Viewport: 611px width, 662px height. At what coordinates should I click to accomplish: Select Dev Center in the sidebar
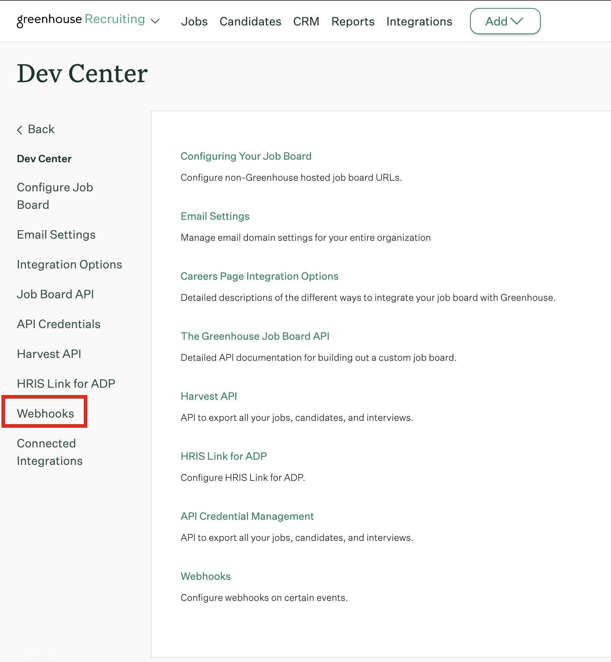pyautogui.click(x=44, y=159)
